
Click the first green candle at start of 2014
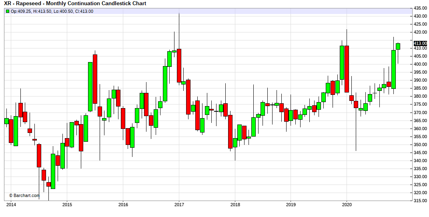point(6,121)
